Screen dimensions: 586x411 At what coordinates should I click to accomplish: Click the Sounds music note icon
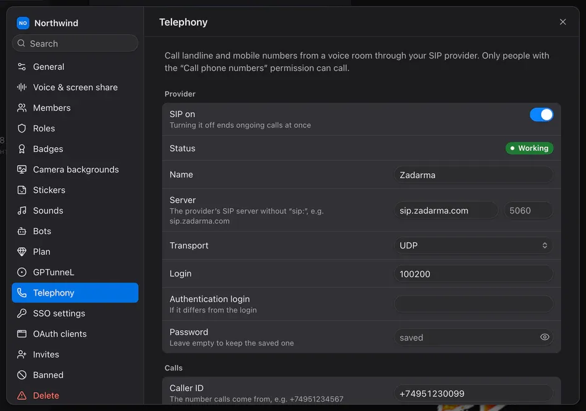[22, 210]
